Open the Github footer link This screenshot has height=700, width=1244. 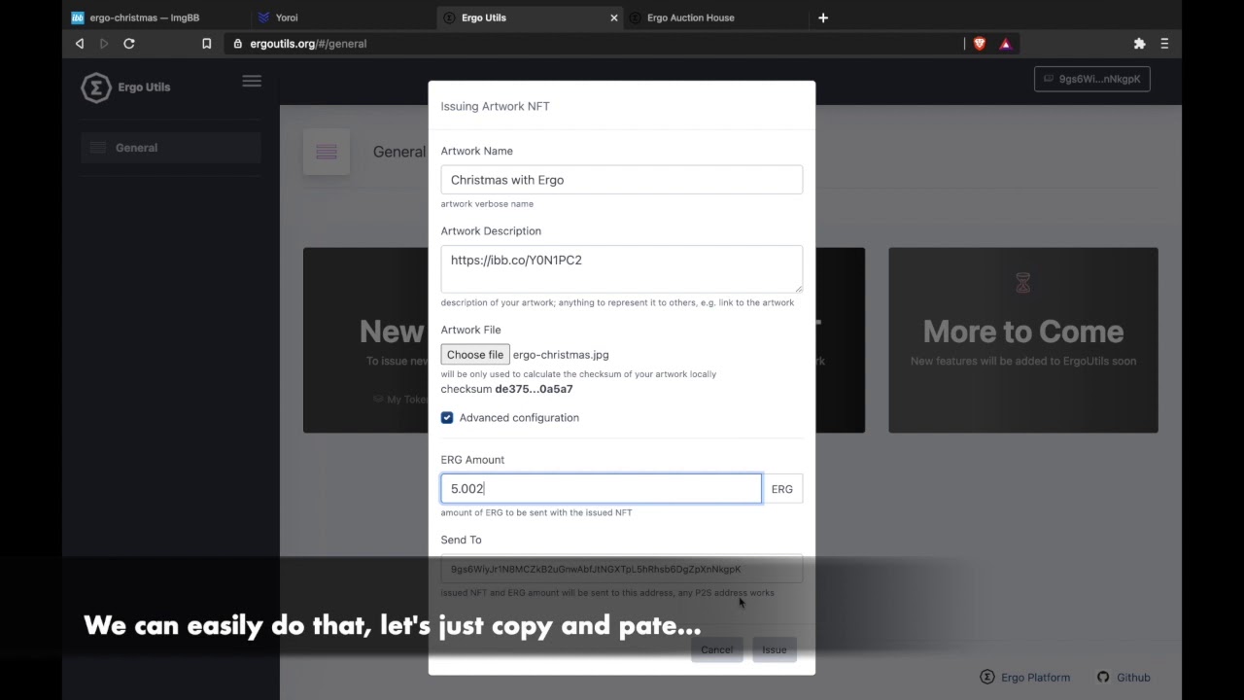click(x=1123, y=678)
